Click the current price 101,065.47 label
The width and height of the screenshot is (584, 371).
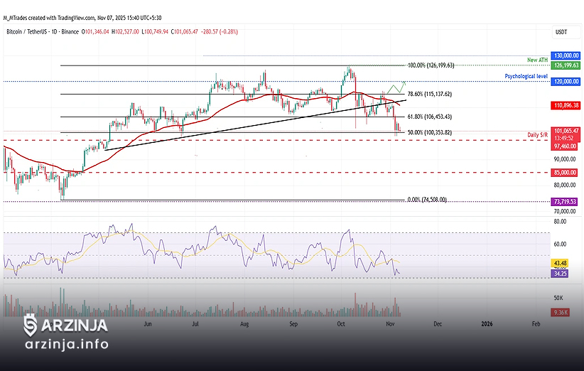coord(566,131)
